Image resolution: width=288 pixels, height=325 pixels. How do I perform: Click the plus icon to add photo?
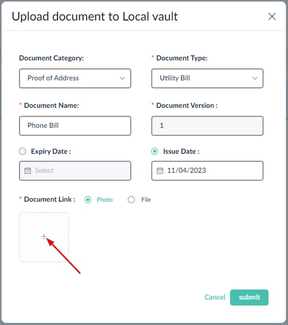(44, 237)
